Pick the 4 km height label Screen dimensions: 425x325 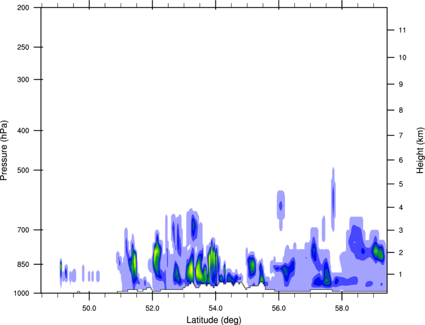click(401, 207)
